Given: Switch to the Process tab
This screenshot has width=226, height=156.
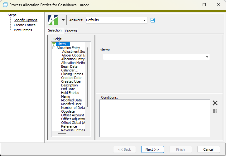Looking at the screenshot, I should (71, 31).
